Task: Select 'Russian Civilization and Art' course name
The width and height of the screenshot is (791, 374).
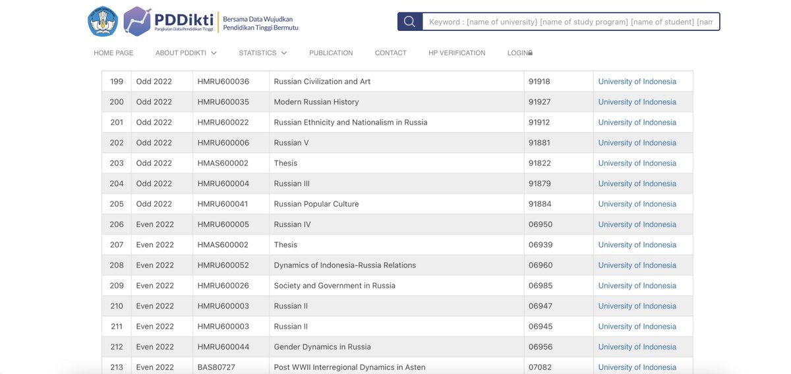Action: [x=322, y=82]
